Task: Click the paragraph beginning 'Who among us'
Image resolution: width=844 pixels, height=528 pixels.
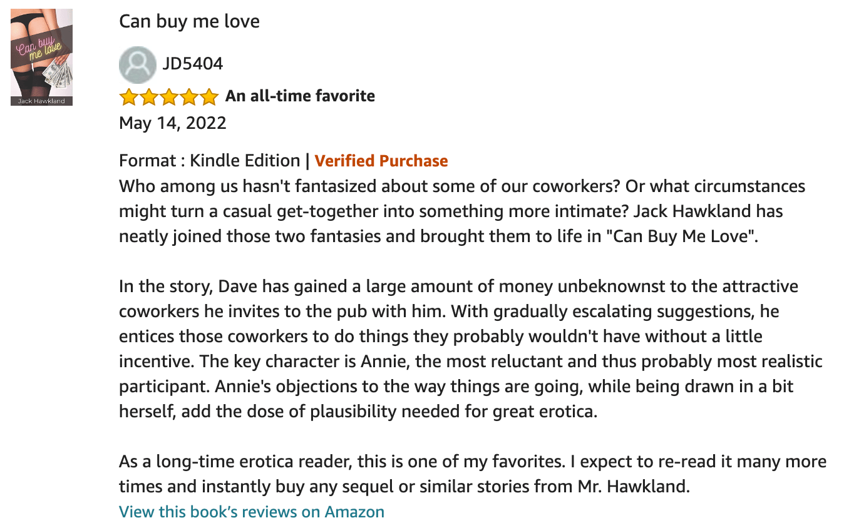Action: tap(462, 212)
